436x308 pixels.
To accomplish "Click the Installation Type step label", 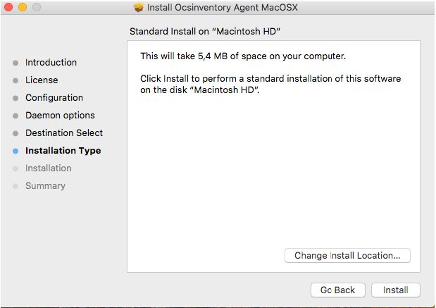I will tap(63, 151).
